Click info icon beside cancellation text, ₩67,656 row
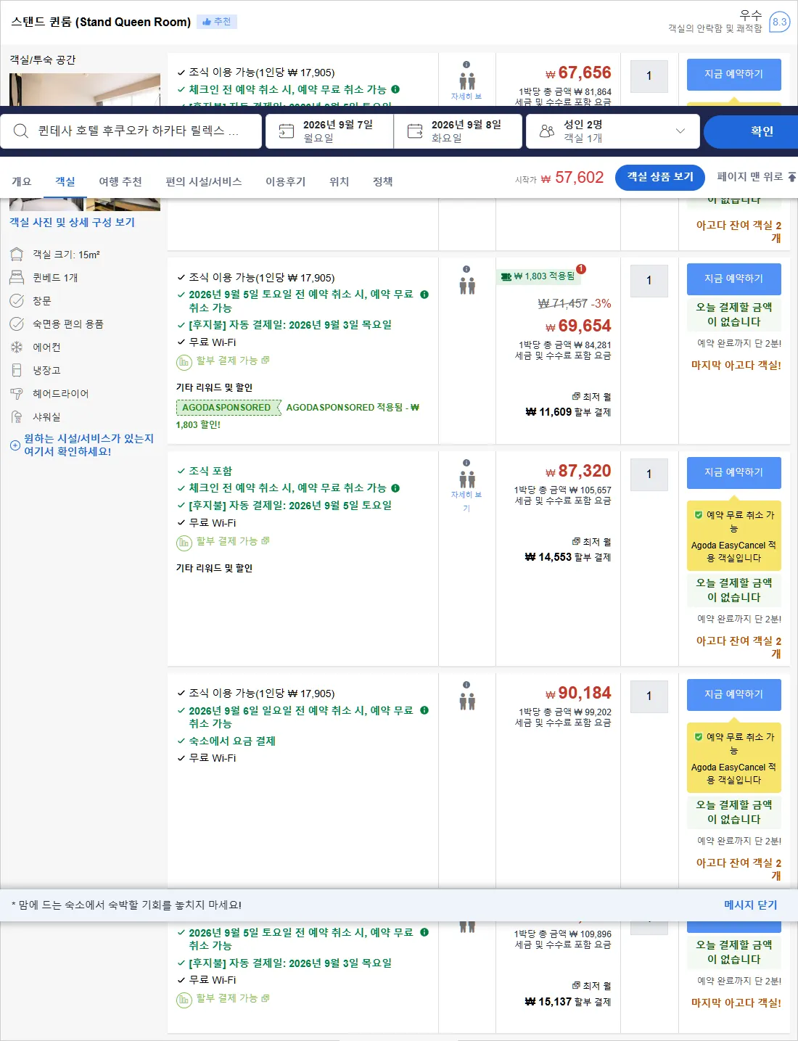The height and width of the screenshot is (1041, 798). tap(395, 90)
